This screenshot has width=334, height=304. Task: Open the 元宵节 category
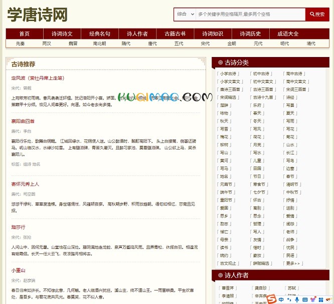coord(226,184)
